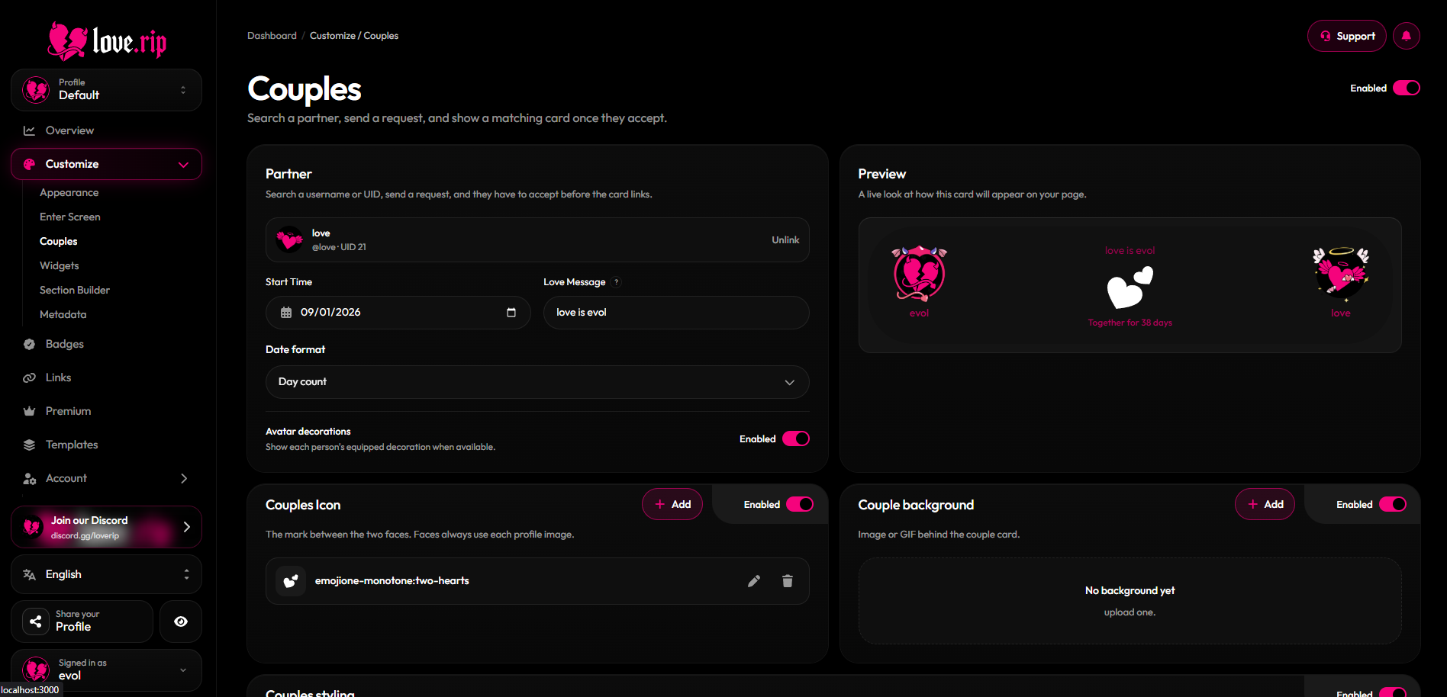
Task: Disable Avatar decorations toggle
Action: click(796, 438)
